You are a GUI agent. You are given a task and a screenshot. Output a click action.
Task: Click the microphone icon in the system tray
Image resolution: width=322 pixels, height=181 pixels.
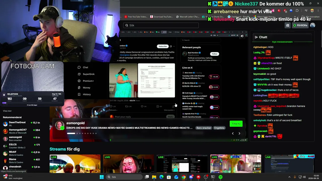coord(295,177)
